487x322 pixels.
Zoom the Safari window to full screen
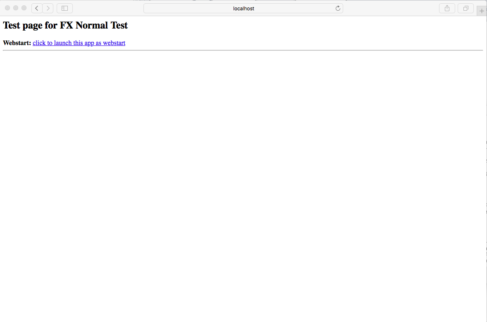pos(24,8)
